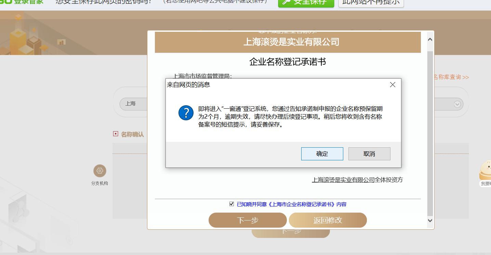Click the 返回修改 button
Viewport: 491px width, 255px height.
pos(328,220)
